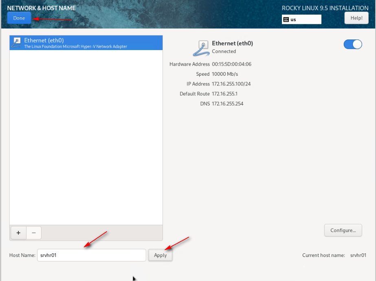
Task: Add a new network device with plus
Action: tap(18, 233)
